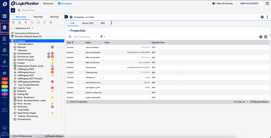Image resolution: width=271 pixels, height=138 pixels.
Task: Select LMStaging Azure tree item
Action: click(x=26, y=72)
